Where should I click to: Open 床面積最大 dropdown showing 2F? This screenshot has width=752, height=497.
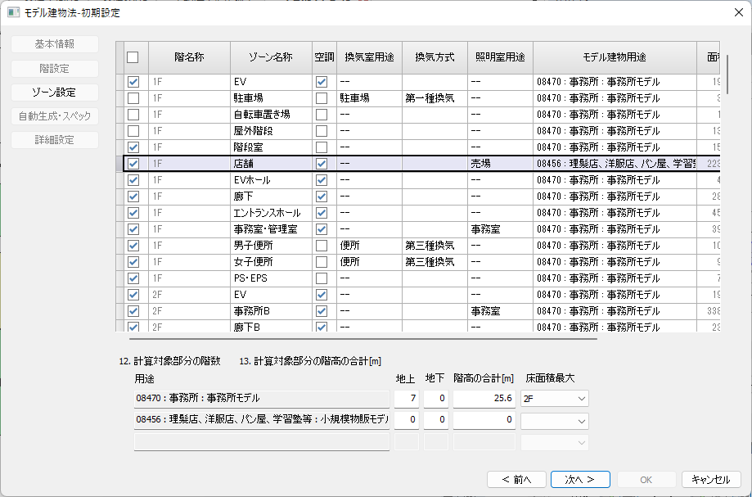554,398
